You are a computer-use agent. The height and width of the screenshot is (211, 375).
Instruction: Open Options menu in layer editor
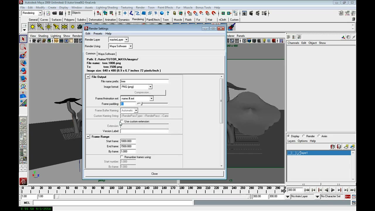pos(303,141)
